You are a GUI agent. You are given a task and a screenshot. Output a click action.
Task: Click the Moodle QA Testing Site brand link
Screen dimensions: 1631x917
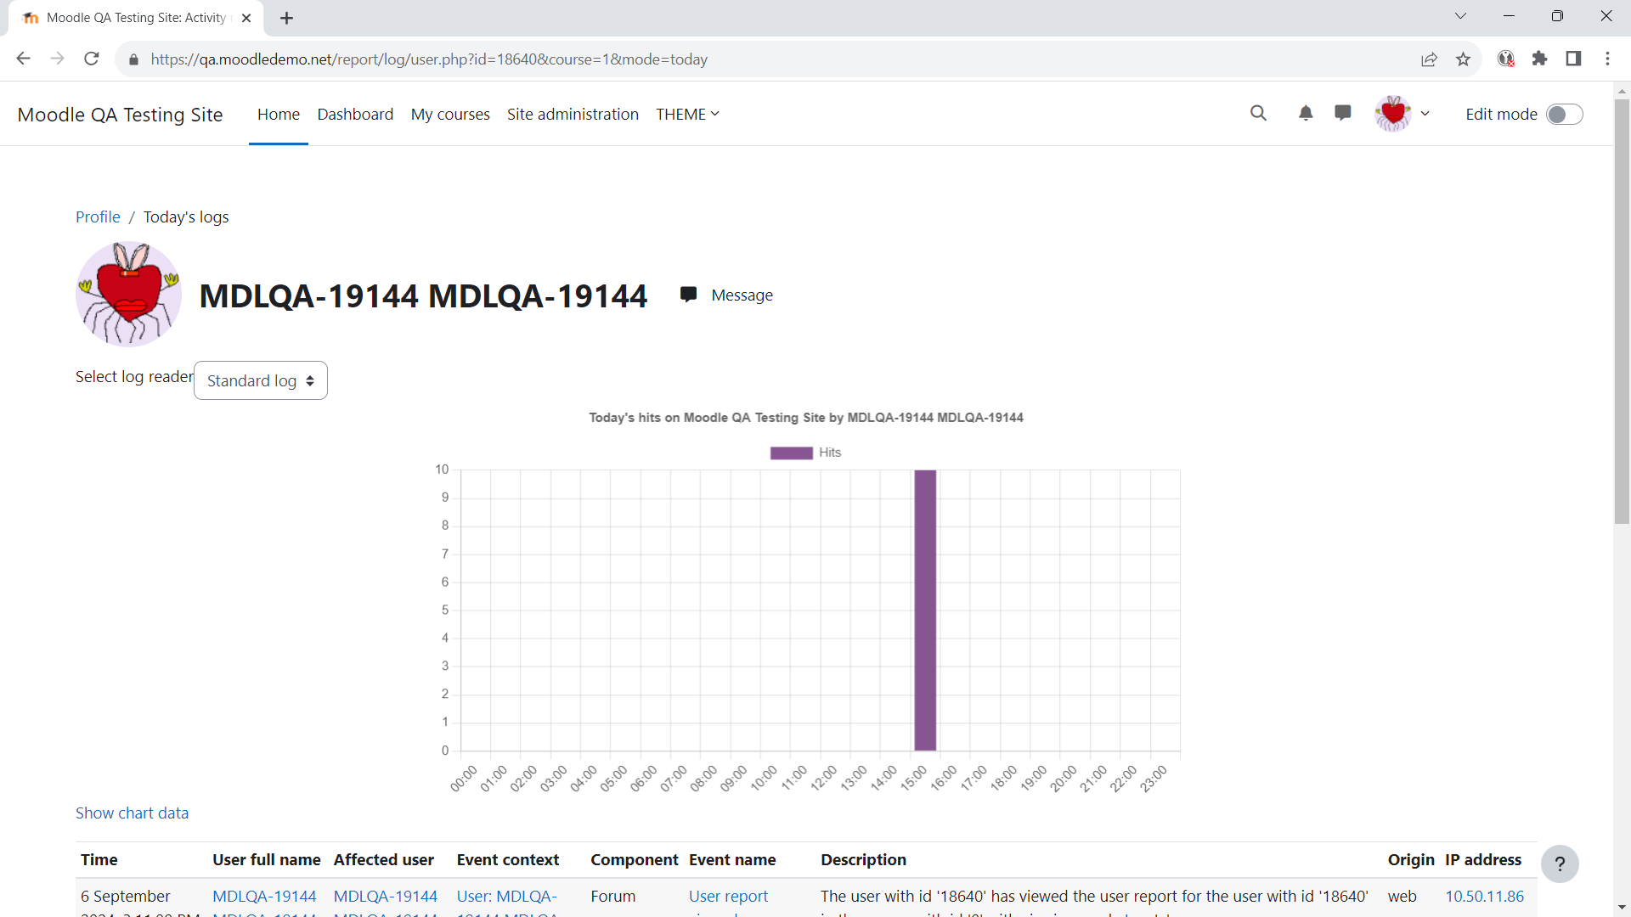pos(121,115)
